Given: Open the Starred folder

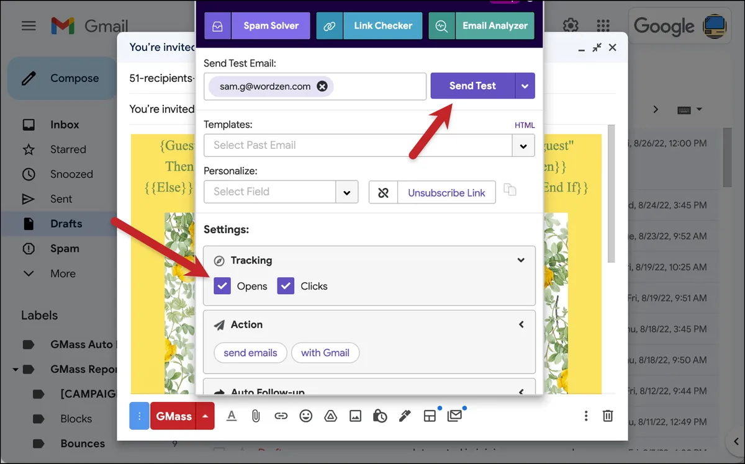Looking at the screenshot, I should point(68,149).
